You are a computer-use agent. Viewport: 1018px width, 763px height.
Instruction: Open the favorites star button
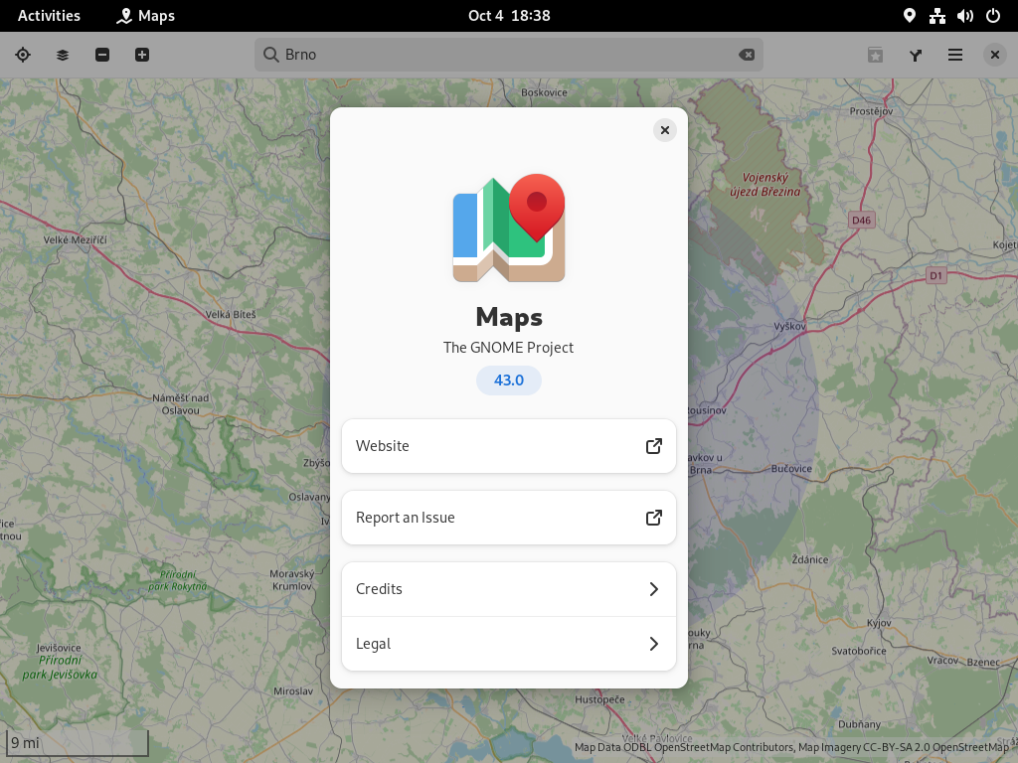[x=875, y=56]
